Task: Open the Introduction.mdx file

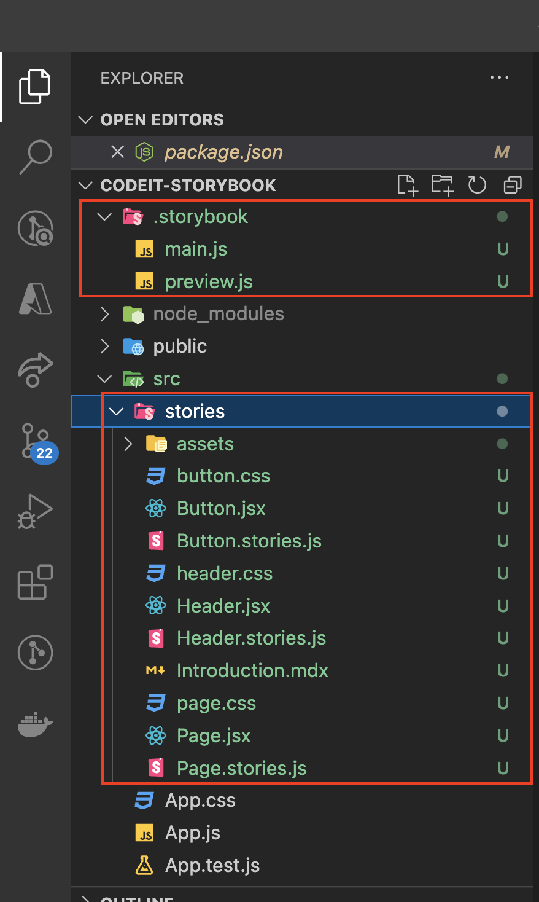Action: point(252,671)
